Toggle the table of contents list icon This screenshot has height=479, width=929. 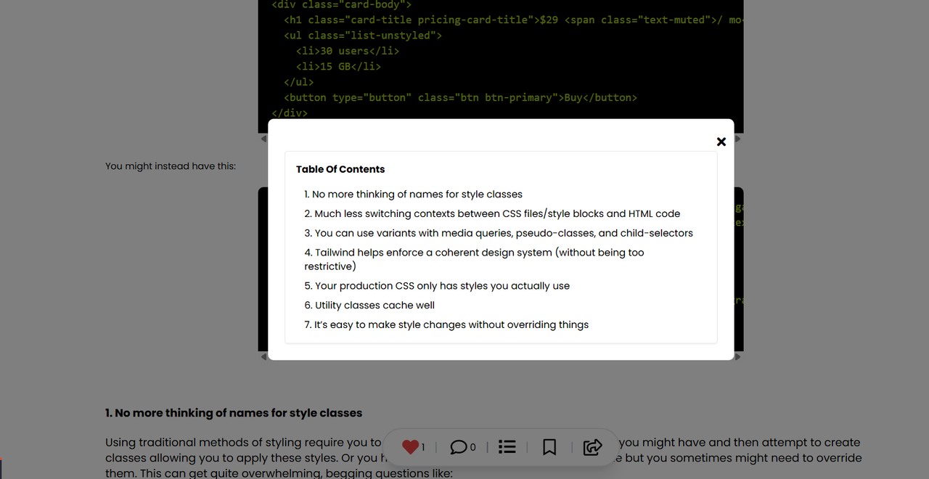pyautogui.click(x=507, y=447)
